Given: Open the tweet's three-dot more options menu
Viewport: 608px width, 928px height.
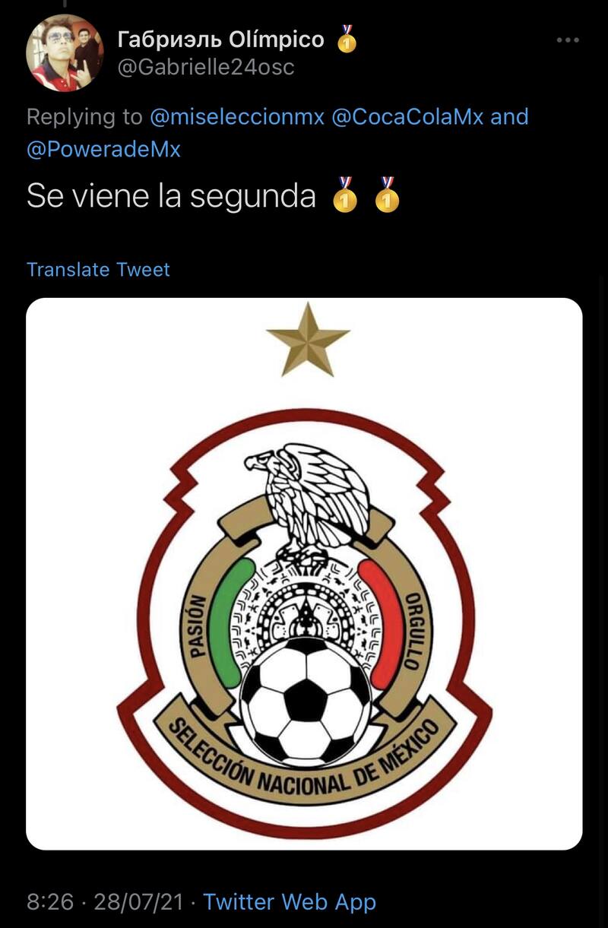Looking at the screenshot, I should coord(568,40).
